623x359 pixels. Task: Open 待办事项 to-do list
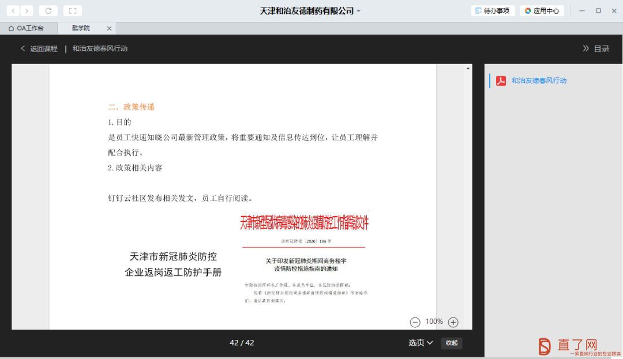493,11
